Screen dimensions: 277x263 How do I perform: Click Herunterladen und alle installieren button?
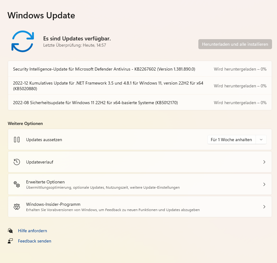(x=235, y=44)
